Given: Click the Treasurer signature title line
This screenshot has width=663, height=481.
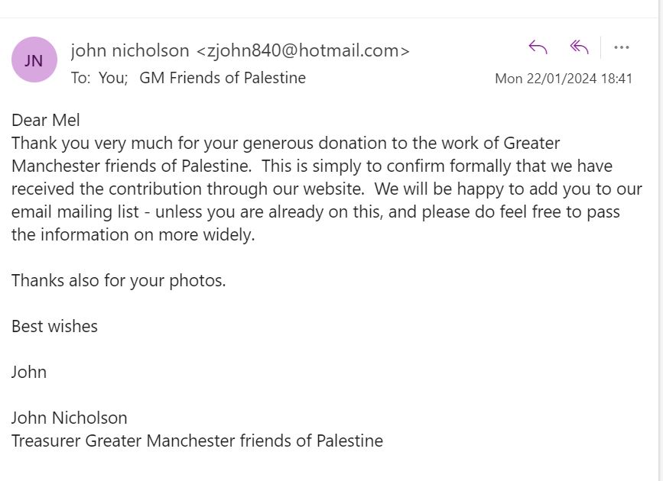Looking at the screenshot, I should pos(197,441).
